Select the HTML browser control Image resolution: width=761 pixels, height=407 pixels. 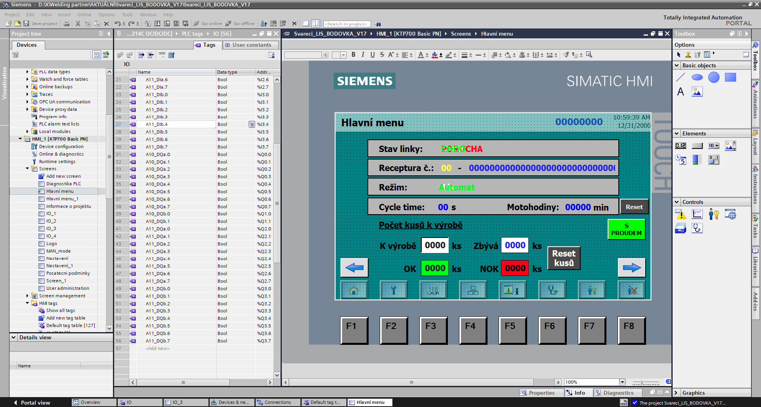tap(730, 214)
